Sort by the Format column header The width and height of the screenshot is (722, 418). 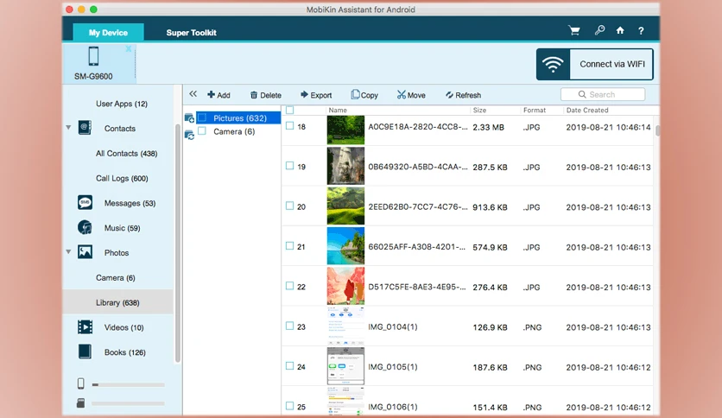534,110
